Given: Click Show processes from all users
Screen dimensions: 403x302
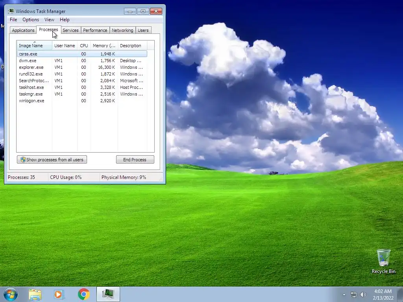Looking at the screenshot, I should click(52, 160).
